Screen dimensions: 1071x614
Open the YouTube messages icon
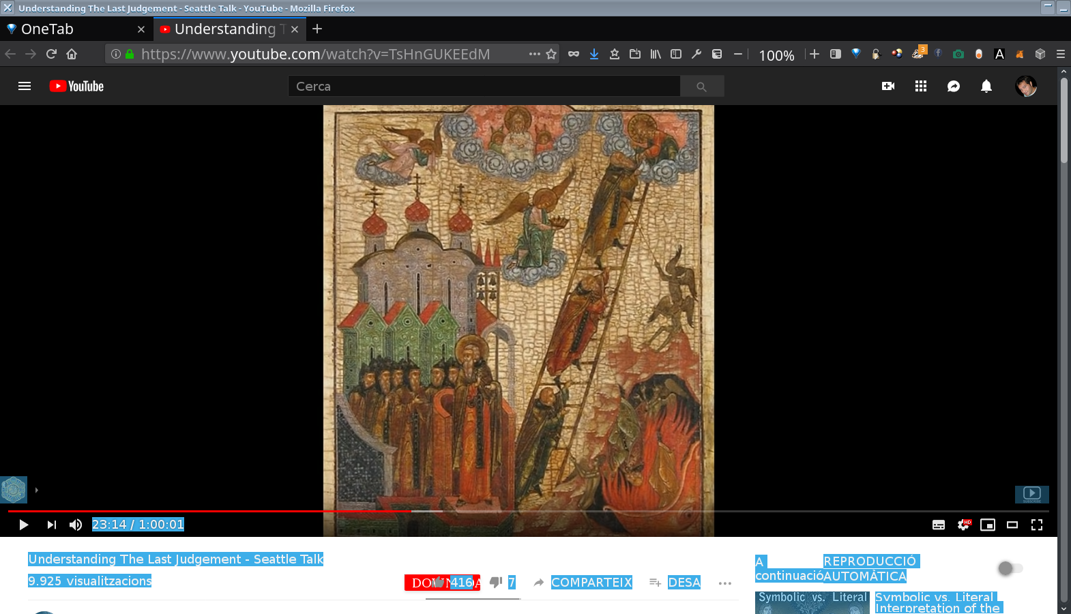tap(954, 86)
